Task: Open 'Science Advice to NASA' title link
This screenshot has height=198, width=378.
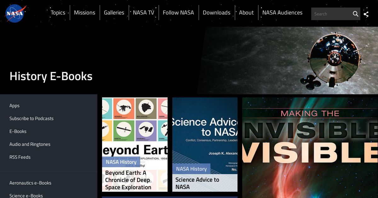Action: coord(197,183)
